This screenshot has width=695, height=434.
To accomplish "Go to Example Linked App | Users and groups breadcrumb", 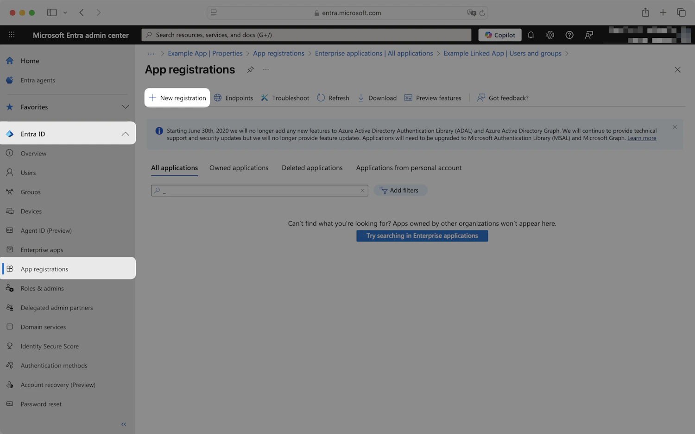I will (502, 54).
